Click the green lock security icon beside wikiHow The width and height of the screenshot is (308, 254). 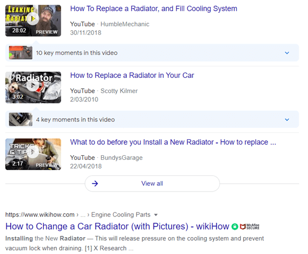234,227
